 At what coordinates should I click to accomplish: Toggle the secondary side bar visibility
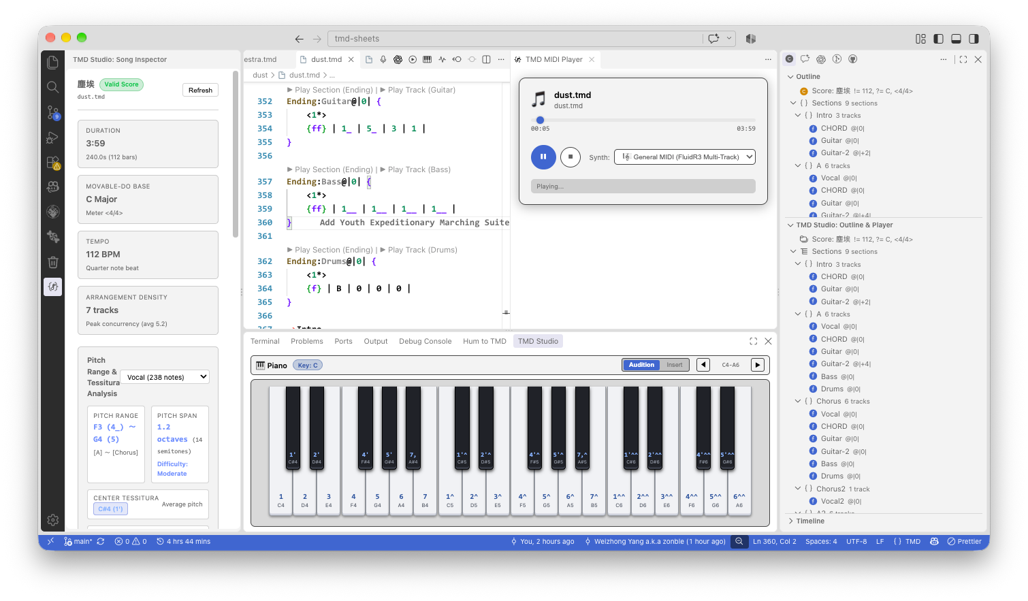tap(974, 39)
